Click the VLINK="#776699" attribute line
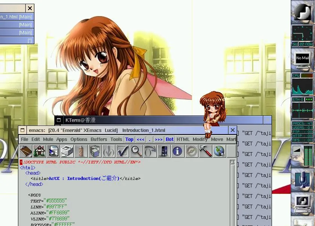The image size is (315, 226). [x=50, y=219]
